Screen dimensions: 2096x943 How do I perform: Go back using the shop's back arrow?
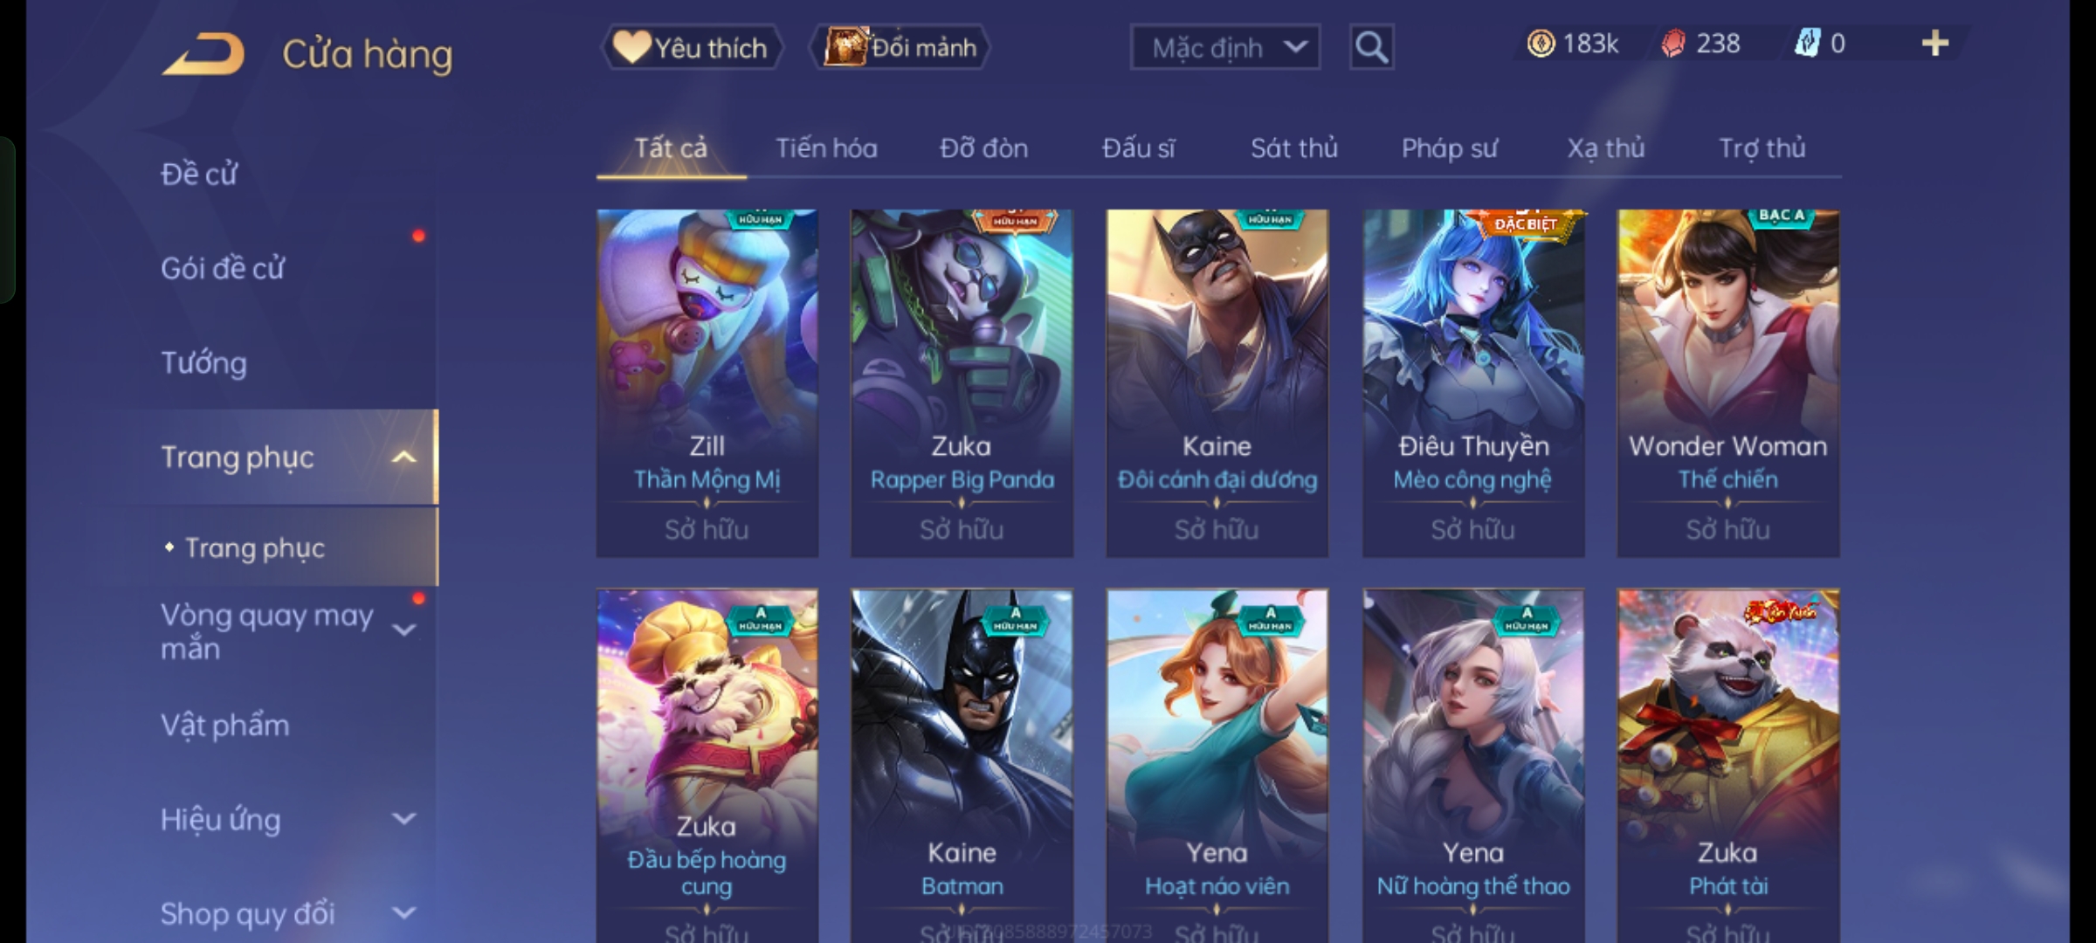[203, 54]
